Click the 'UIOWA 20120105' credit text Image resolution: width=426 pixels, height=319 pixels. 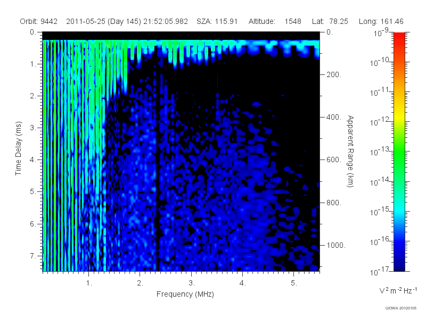[x=401, y=308]
